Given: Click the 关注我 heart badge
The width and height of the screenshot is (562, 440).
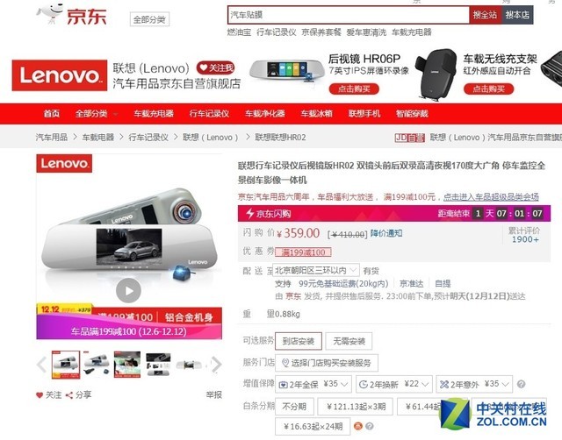Looking at the screenshot, I should click(x=215, y=67).
